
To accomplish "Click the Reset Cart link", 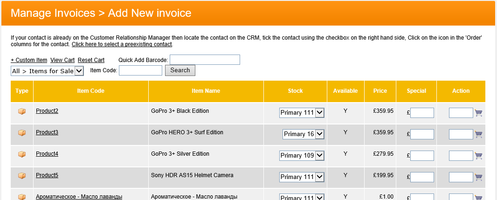I will pos(91,60).
